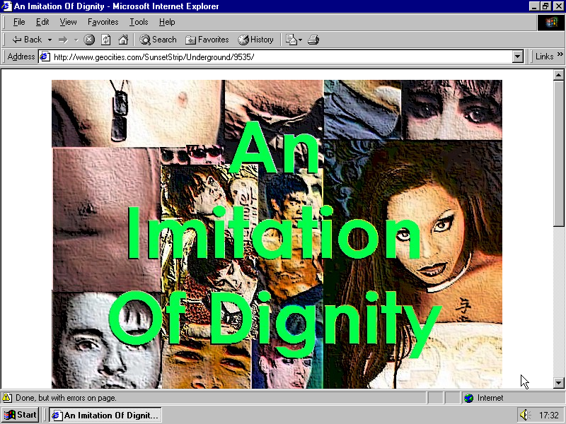Click the Back button

(x=27, y=40)
